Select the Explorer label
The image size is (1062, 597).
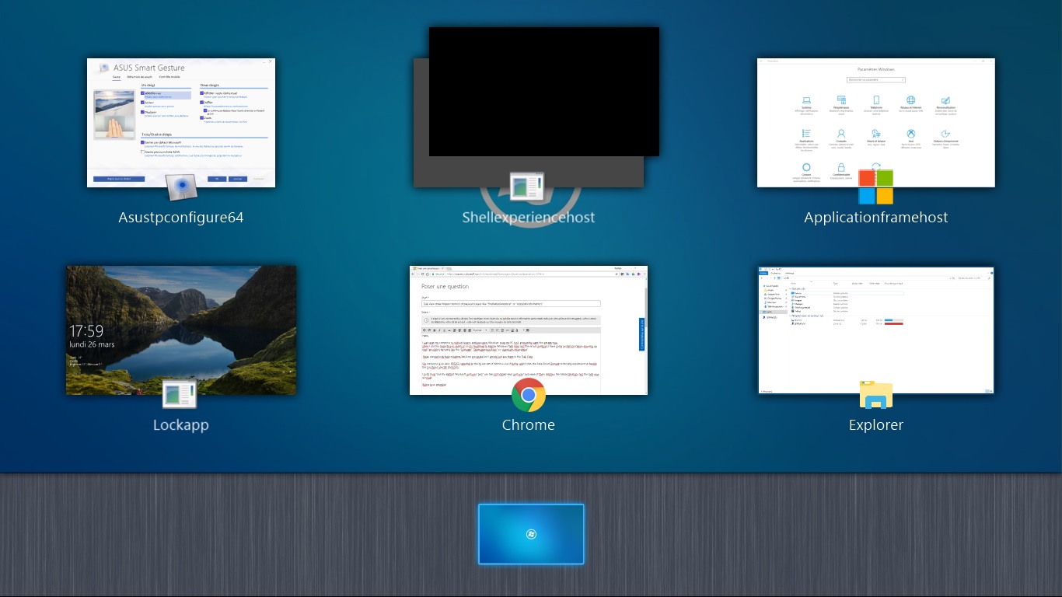coord(876,425)
